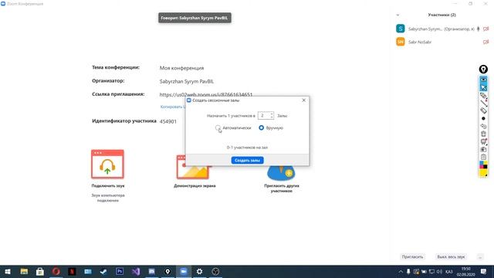494x278 pixels.
Task: Collapse participants panel with chevron arrow
Action: pos(398,15)
